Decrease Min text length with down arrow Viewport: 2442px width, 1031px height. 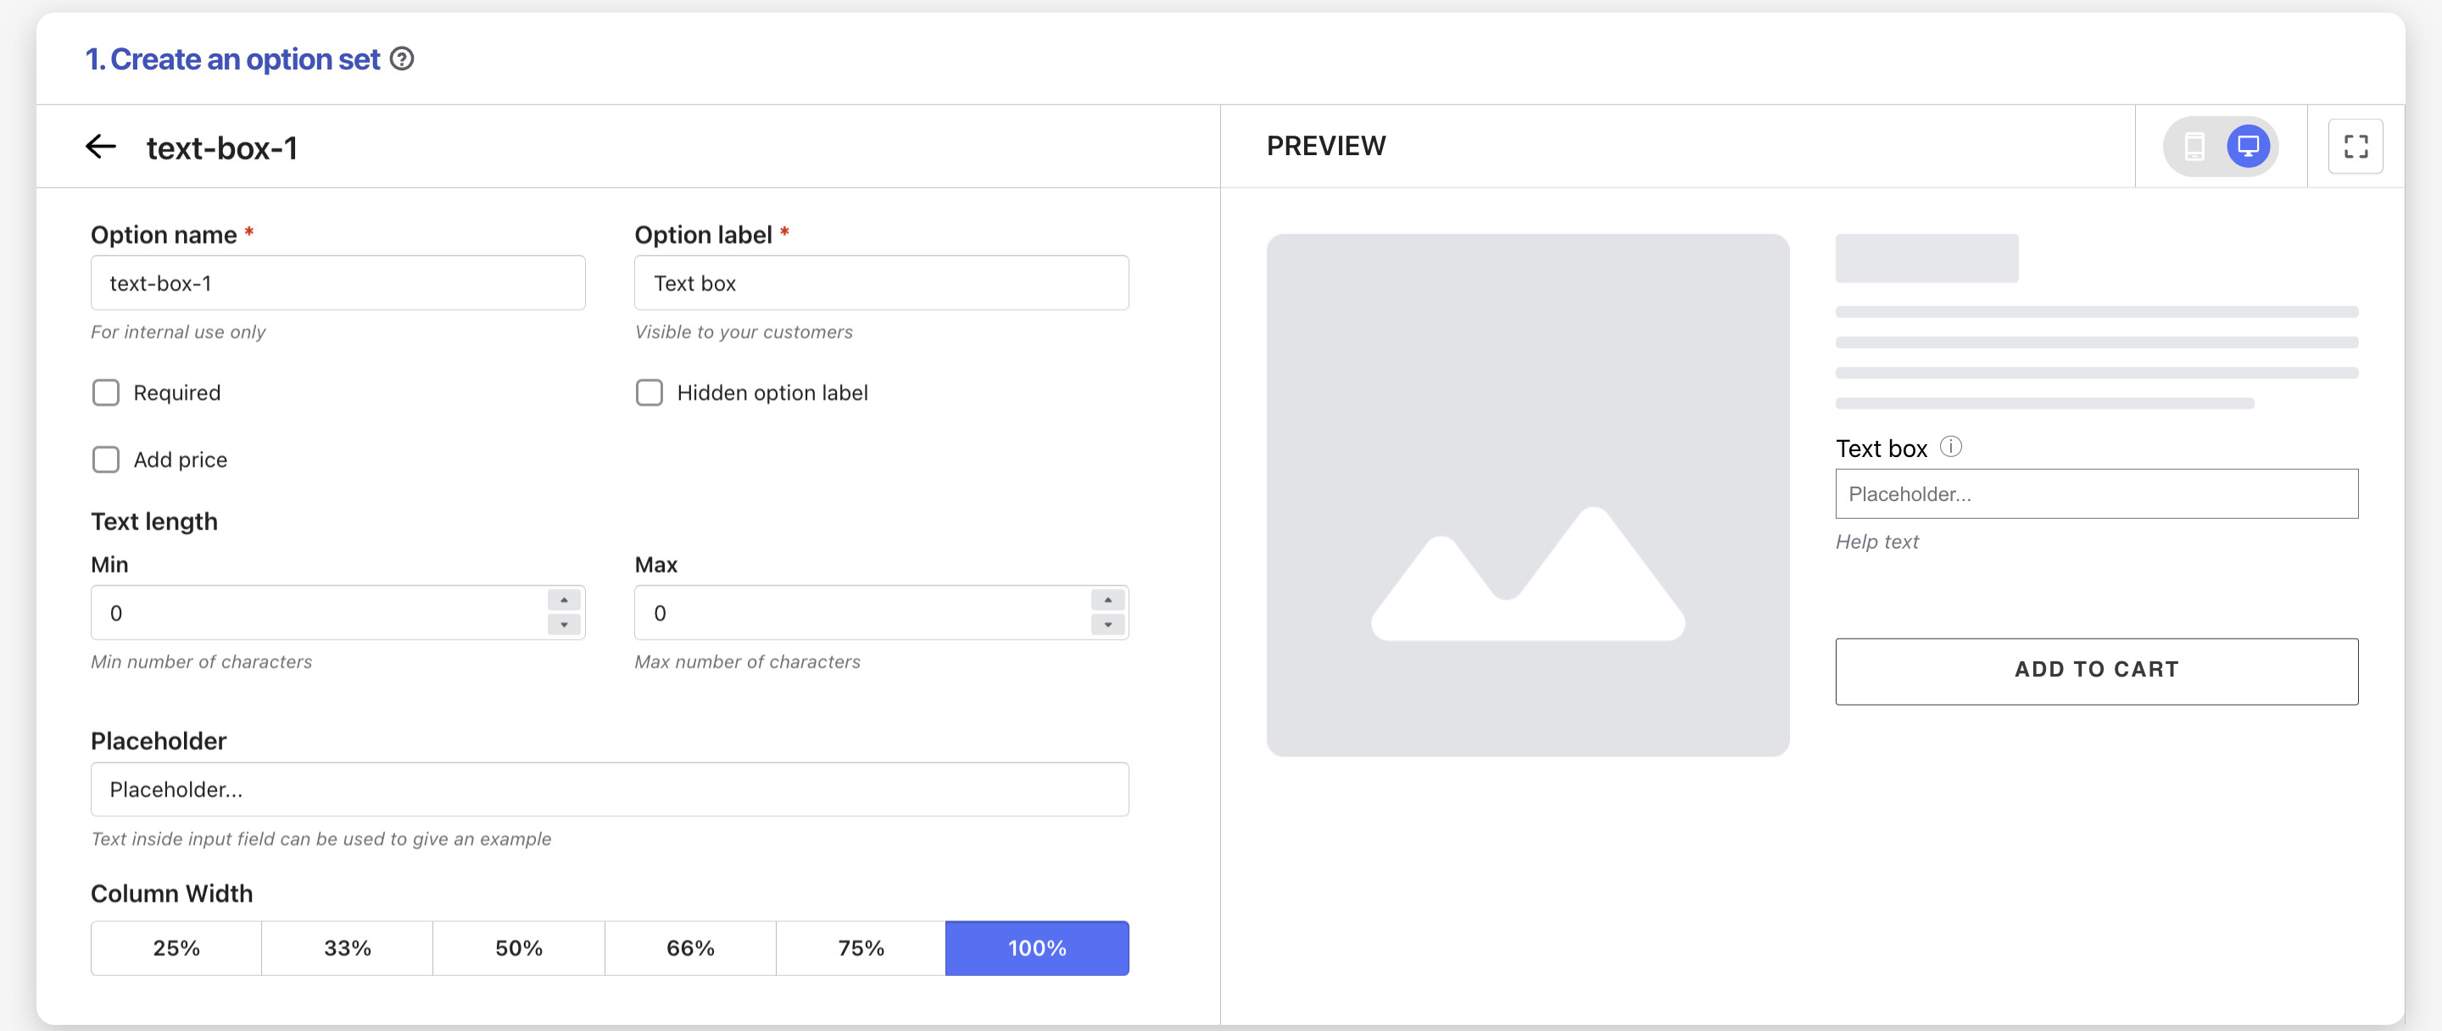[564, 625]
